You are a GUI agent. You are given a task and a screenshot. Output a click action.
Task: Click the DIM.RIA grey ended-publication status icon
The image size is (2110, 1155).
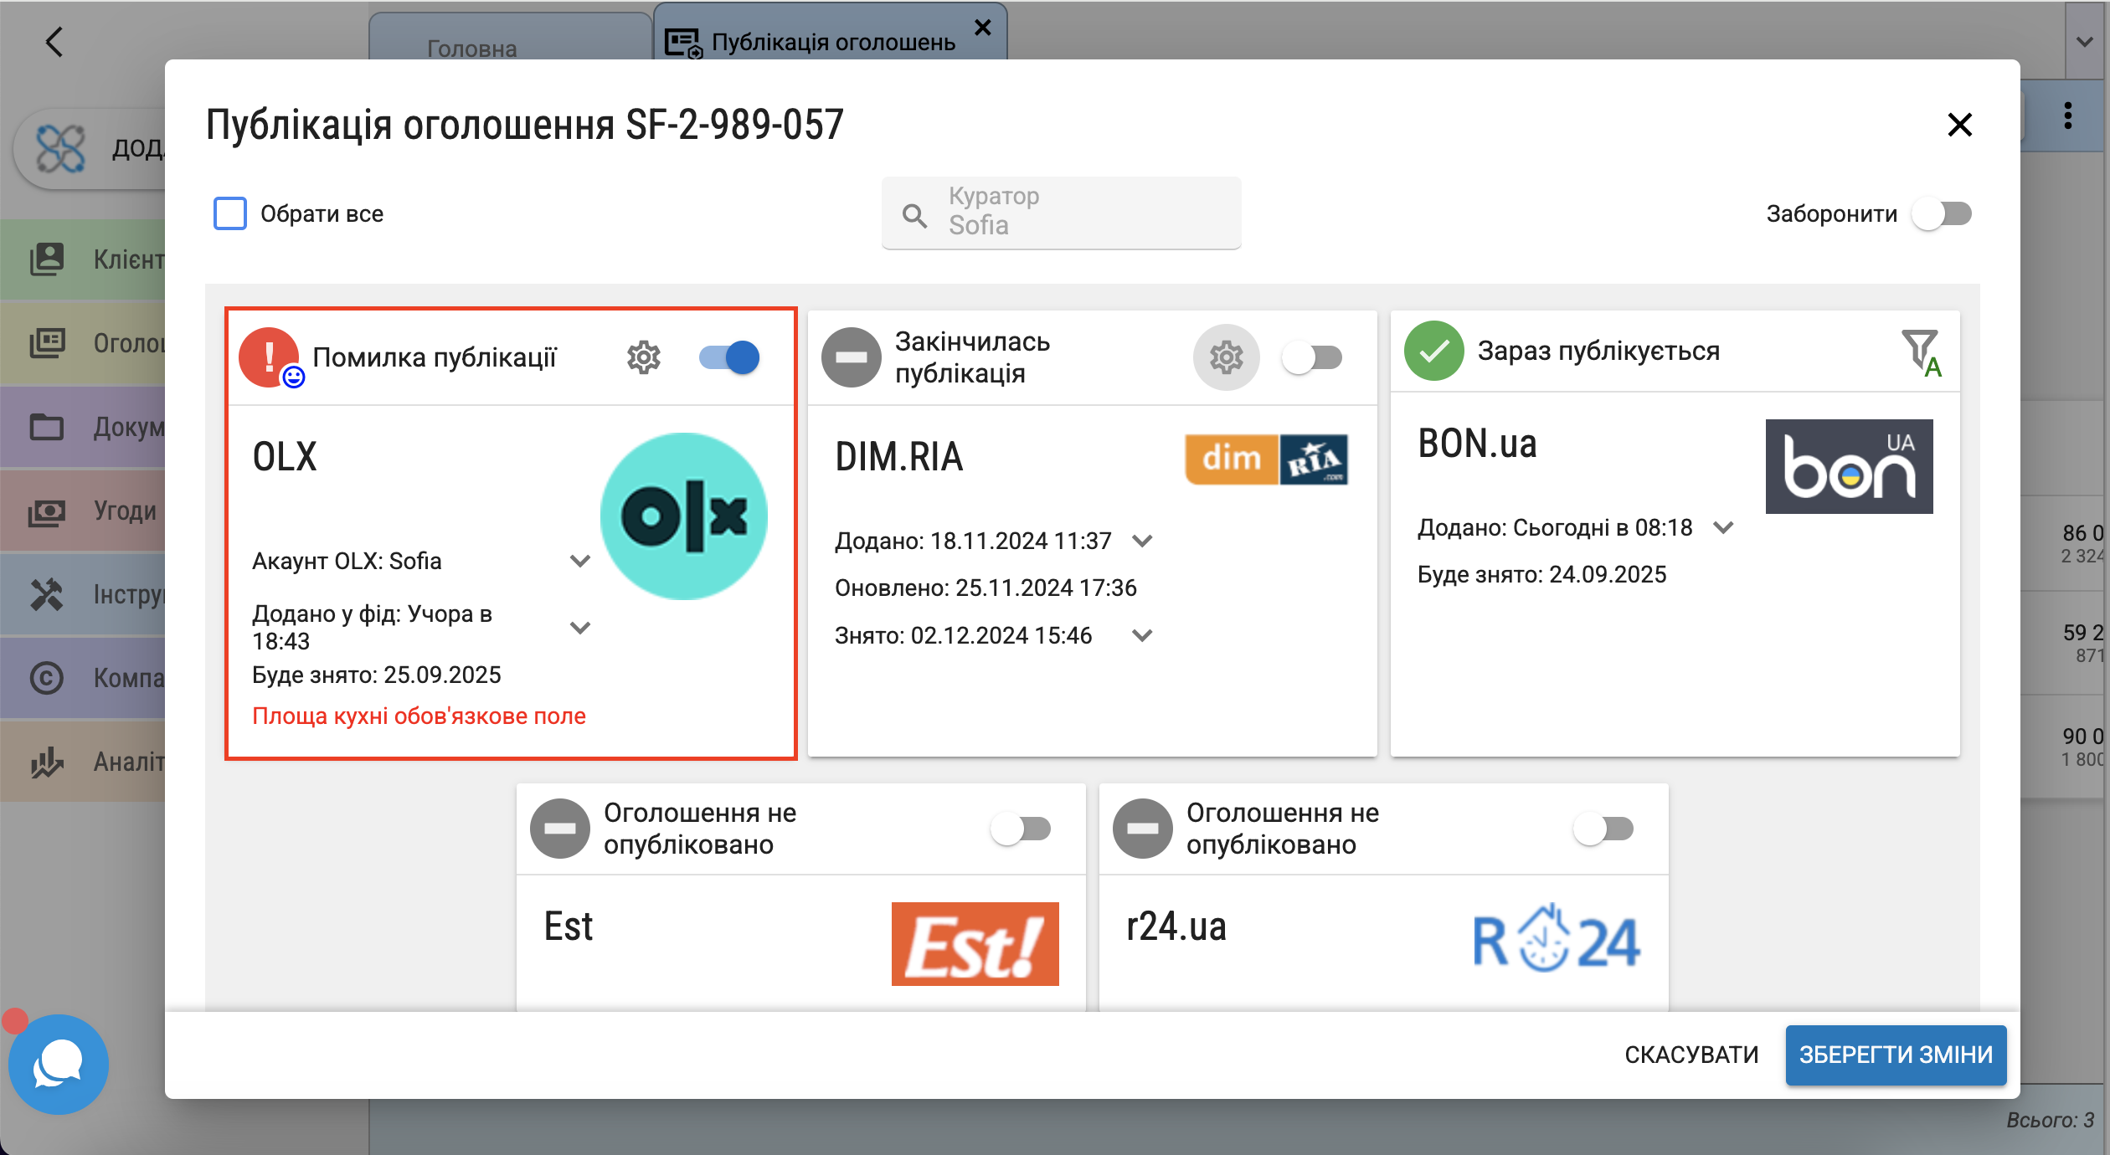point(851,357)
